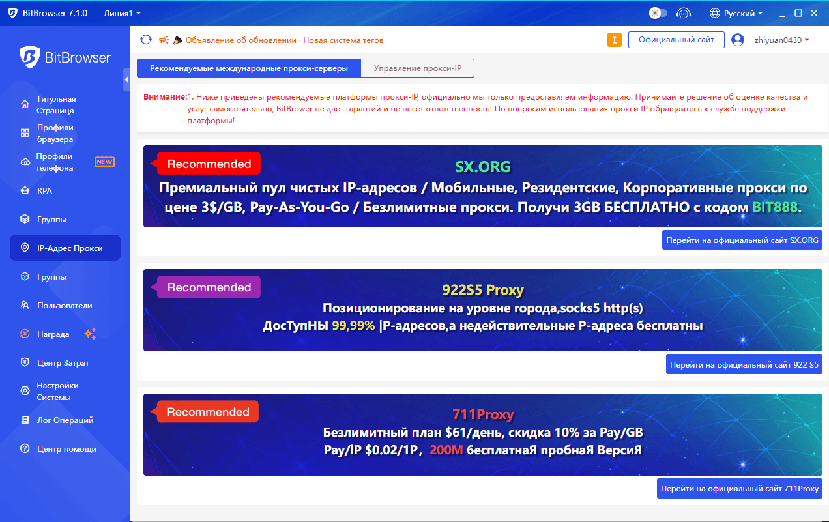
Task: Open the Русский language dropdown
Action: coord(735,12)
